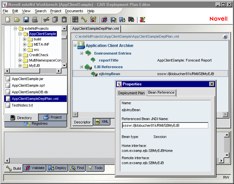Image resolution: width=234 pixels, height=184 pixels.
Task: Click the wrench build toolbar icon
Action: pos(84,20)
